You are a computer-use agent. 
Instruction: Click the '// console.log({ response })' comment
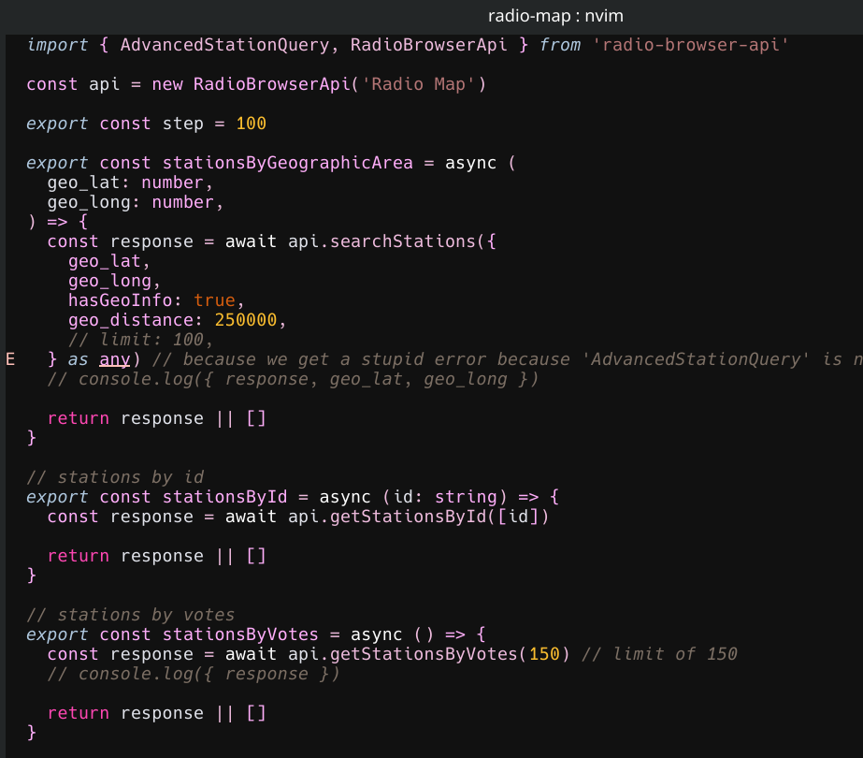[x=194, y=674]
